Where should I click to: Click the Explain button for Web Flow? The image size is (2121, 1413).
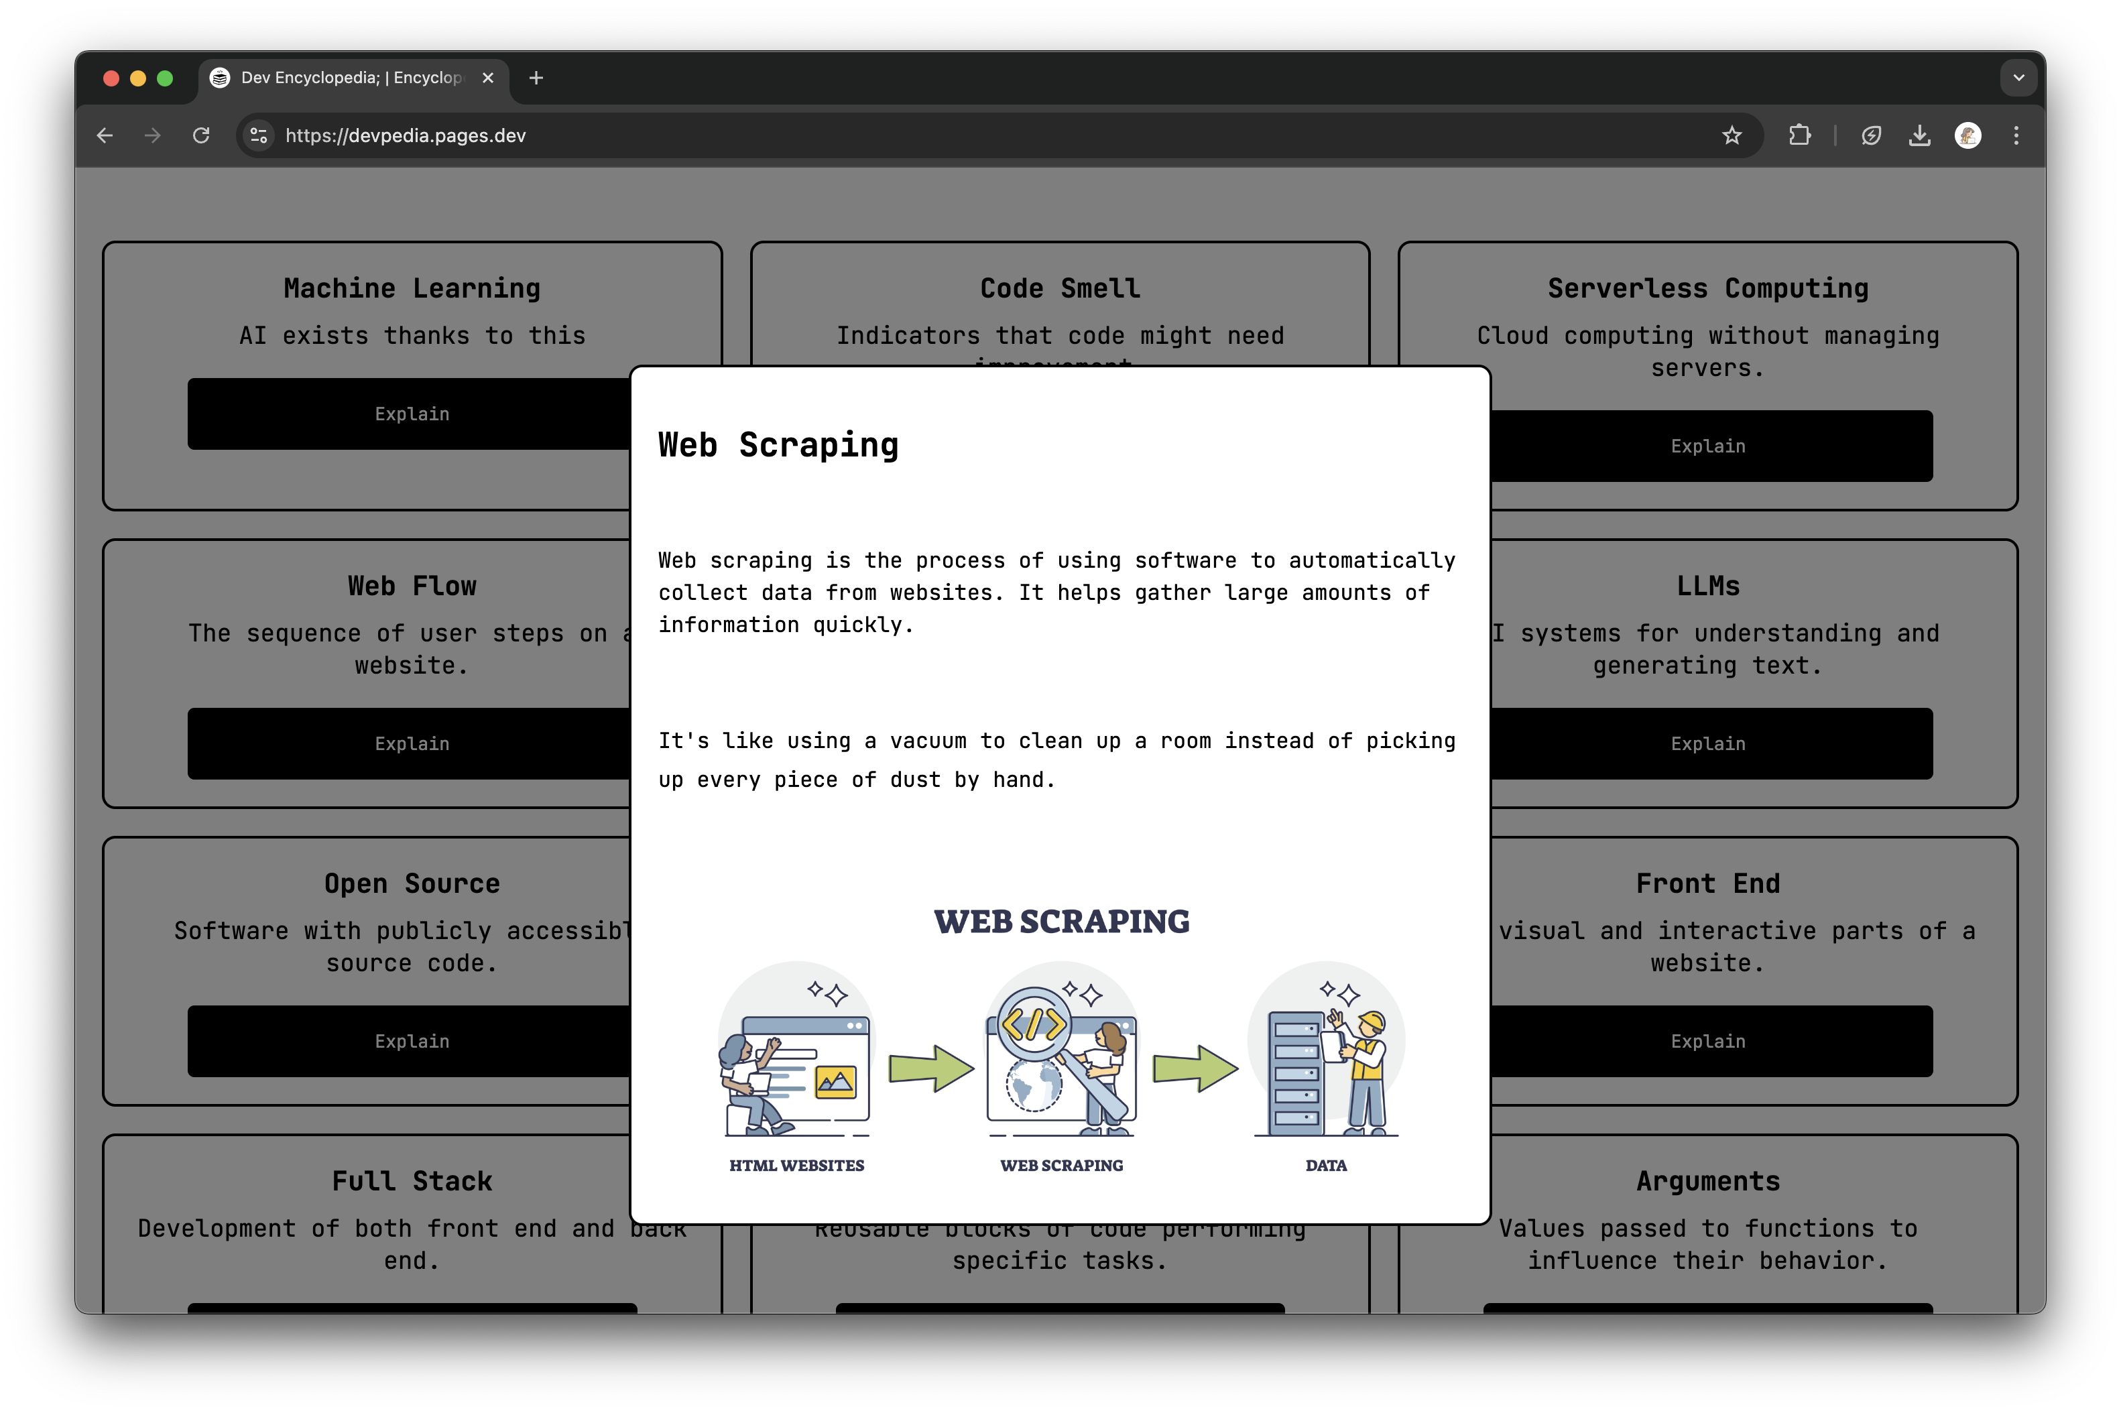412,743
